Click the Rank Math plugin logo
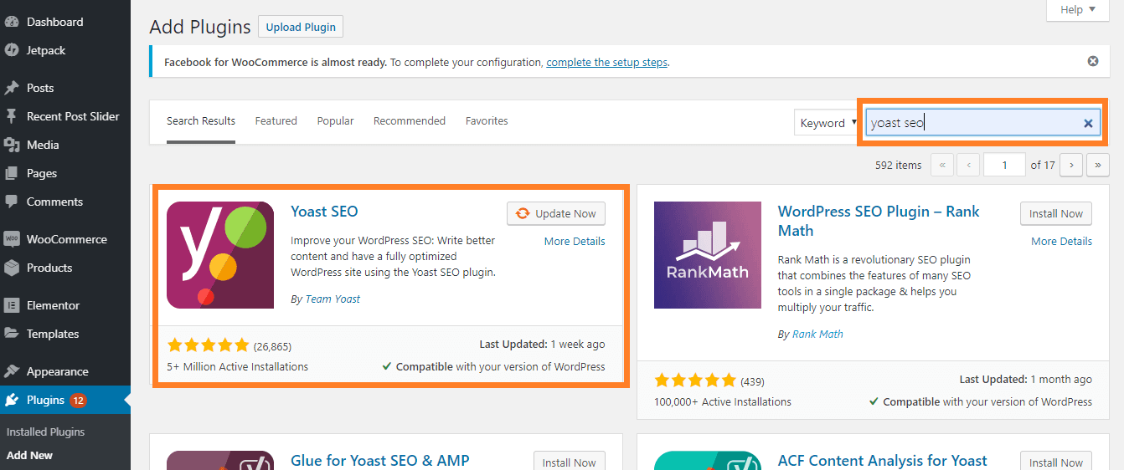This screenshot has width=1124, height=470. coord(708,255)
